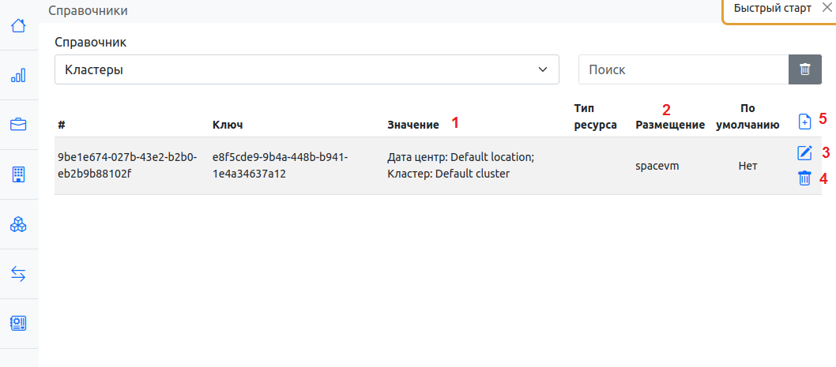Image resolution: width=836 pixels, height=367 pixels.
Task: Click the Ключ column header
Action: point(228,125)
